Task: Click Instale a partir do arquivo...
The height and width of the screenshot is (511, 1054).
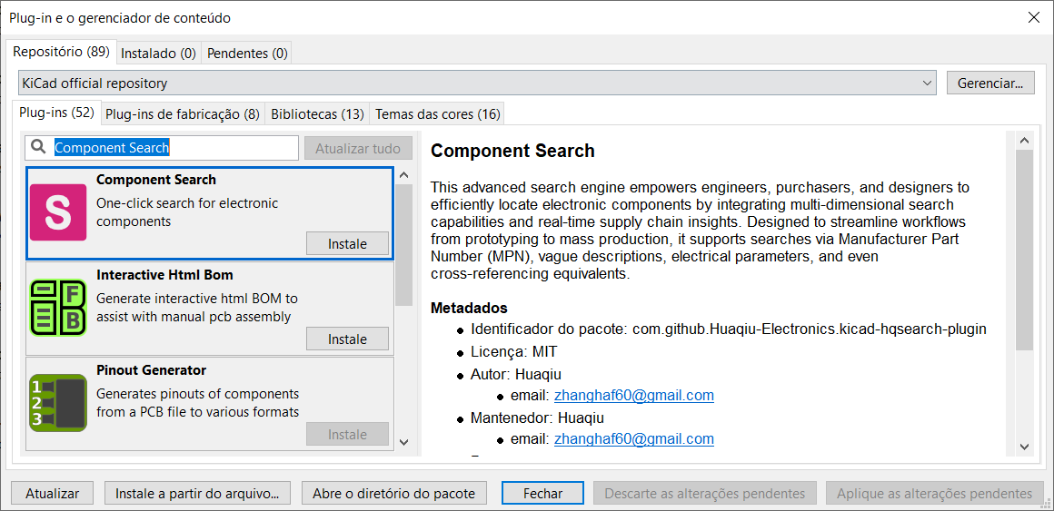Action: [x=197, y=494]
